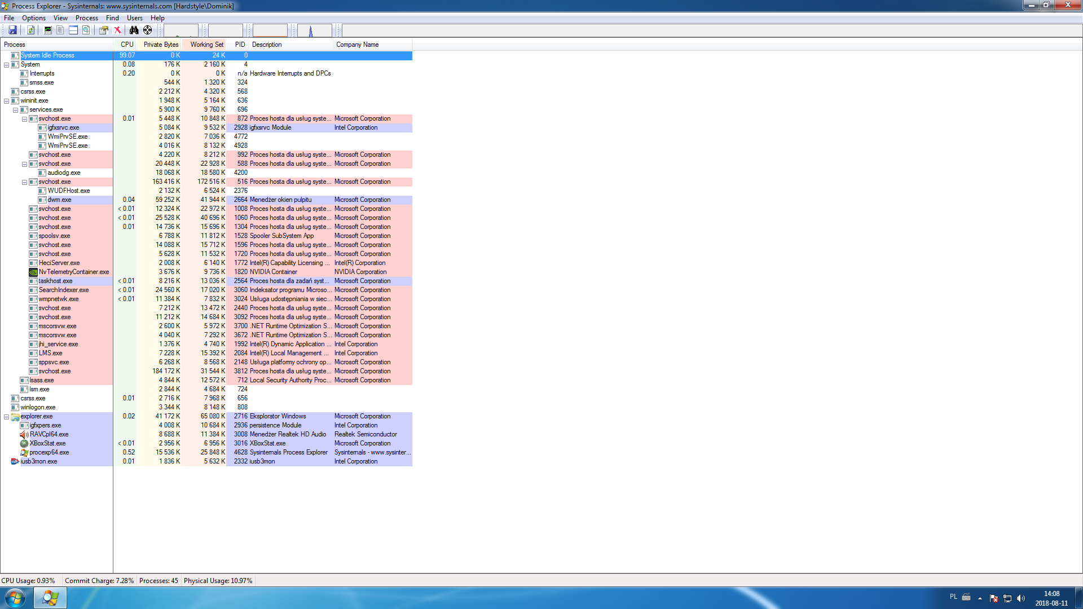Click the network tray icon
The height and width of the screenshot is (609, 1083).
pos(1007,598)
